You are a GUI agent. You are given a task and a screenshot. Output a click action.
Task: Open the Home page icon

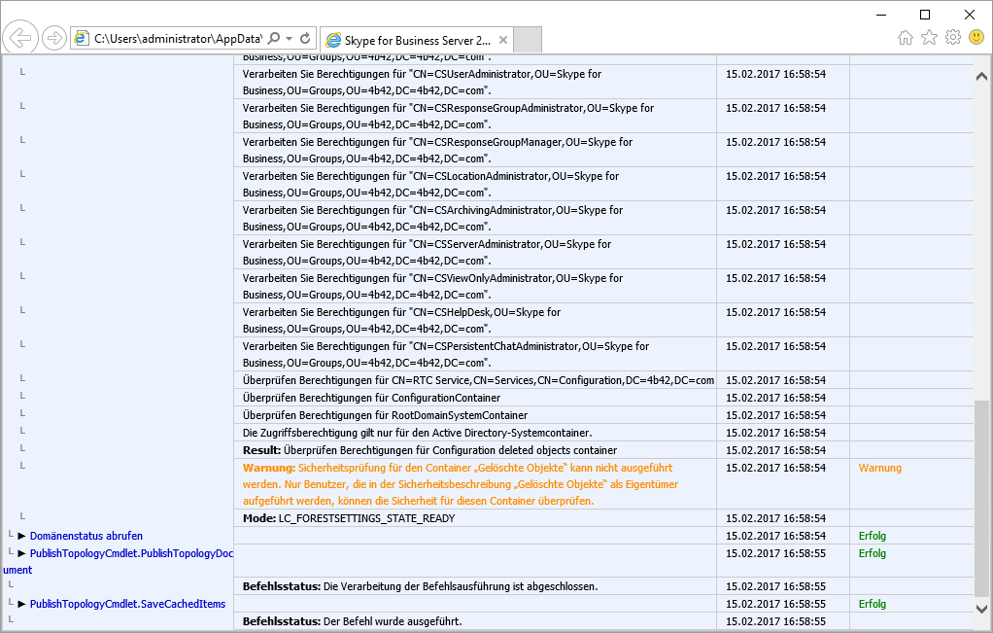906,37
